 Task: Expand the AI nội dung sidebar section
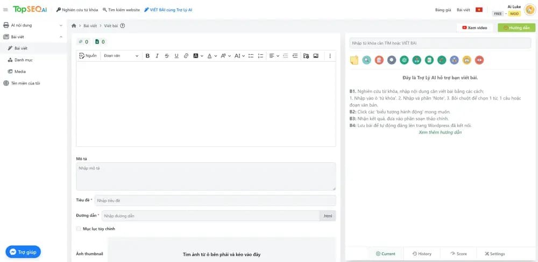33,25
